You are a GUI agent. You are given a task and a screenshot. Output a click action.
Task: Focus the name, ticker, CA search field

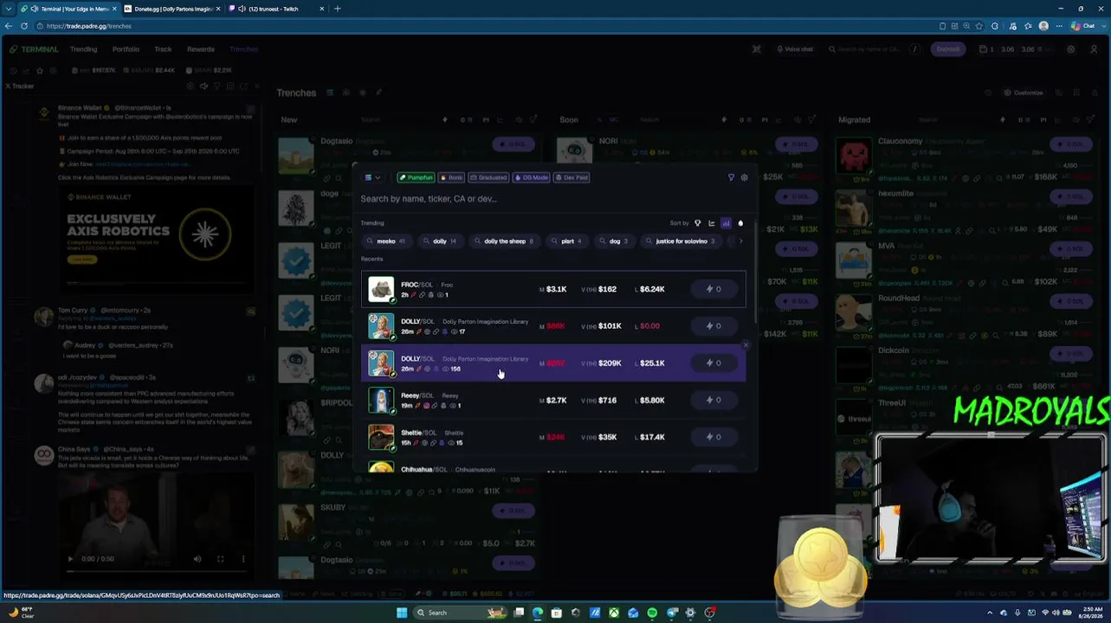pos(554,199)
